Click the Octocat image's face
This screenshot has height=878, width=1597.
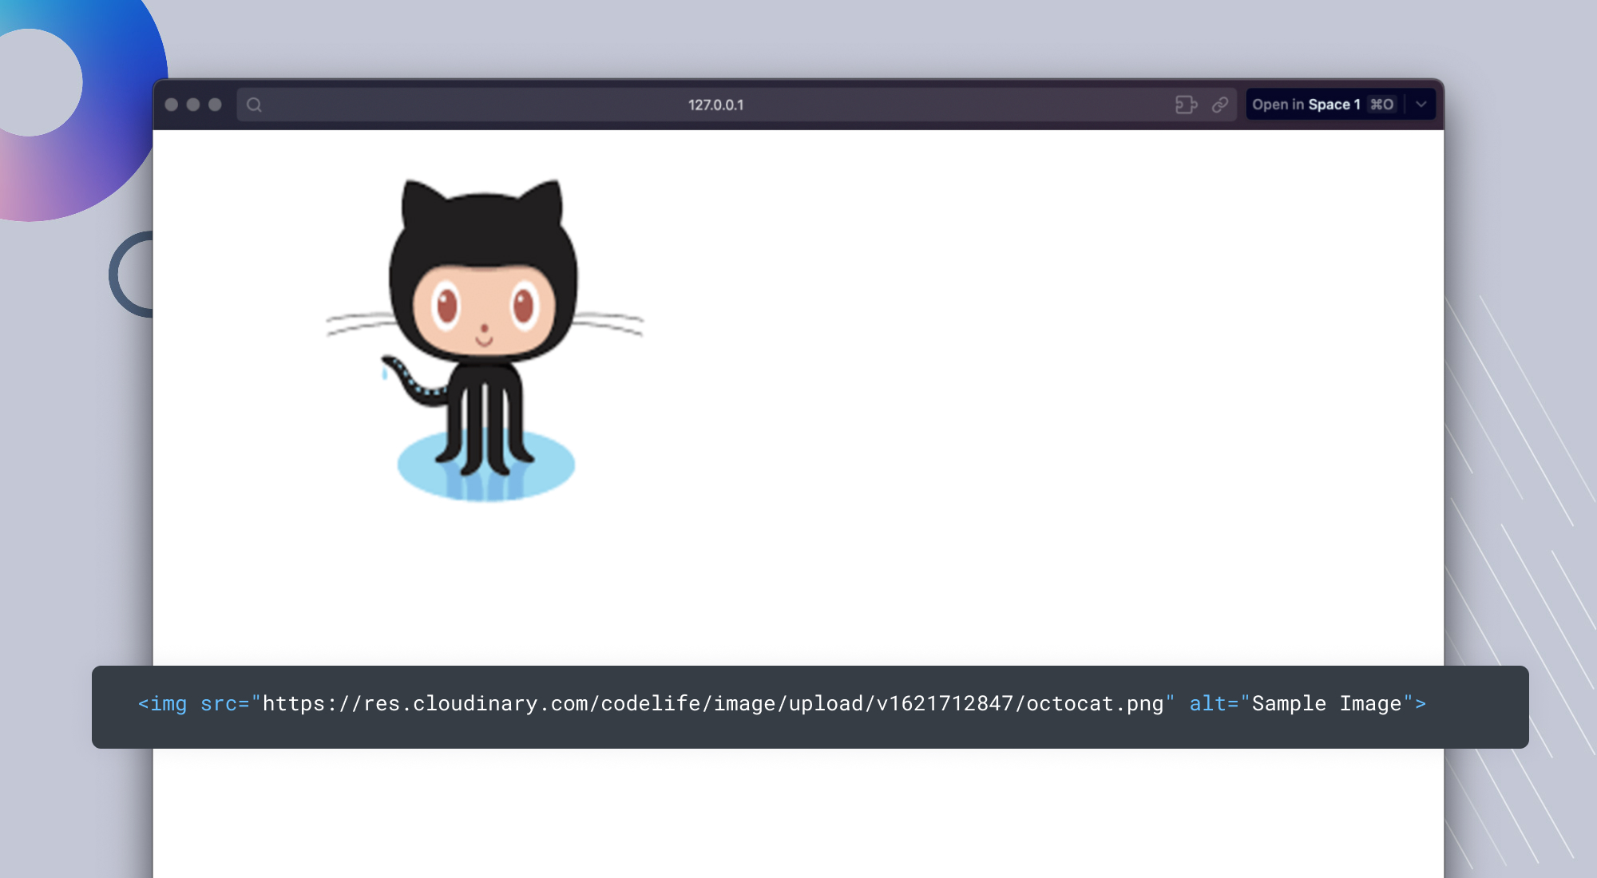484,310
